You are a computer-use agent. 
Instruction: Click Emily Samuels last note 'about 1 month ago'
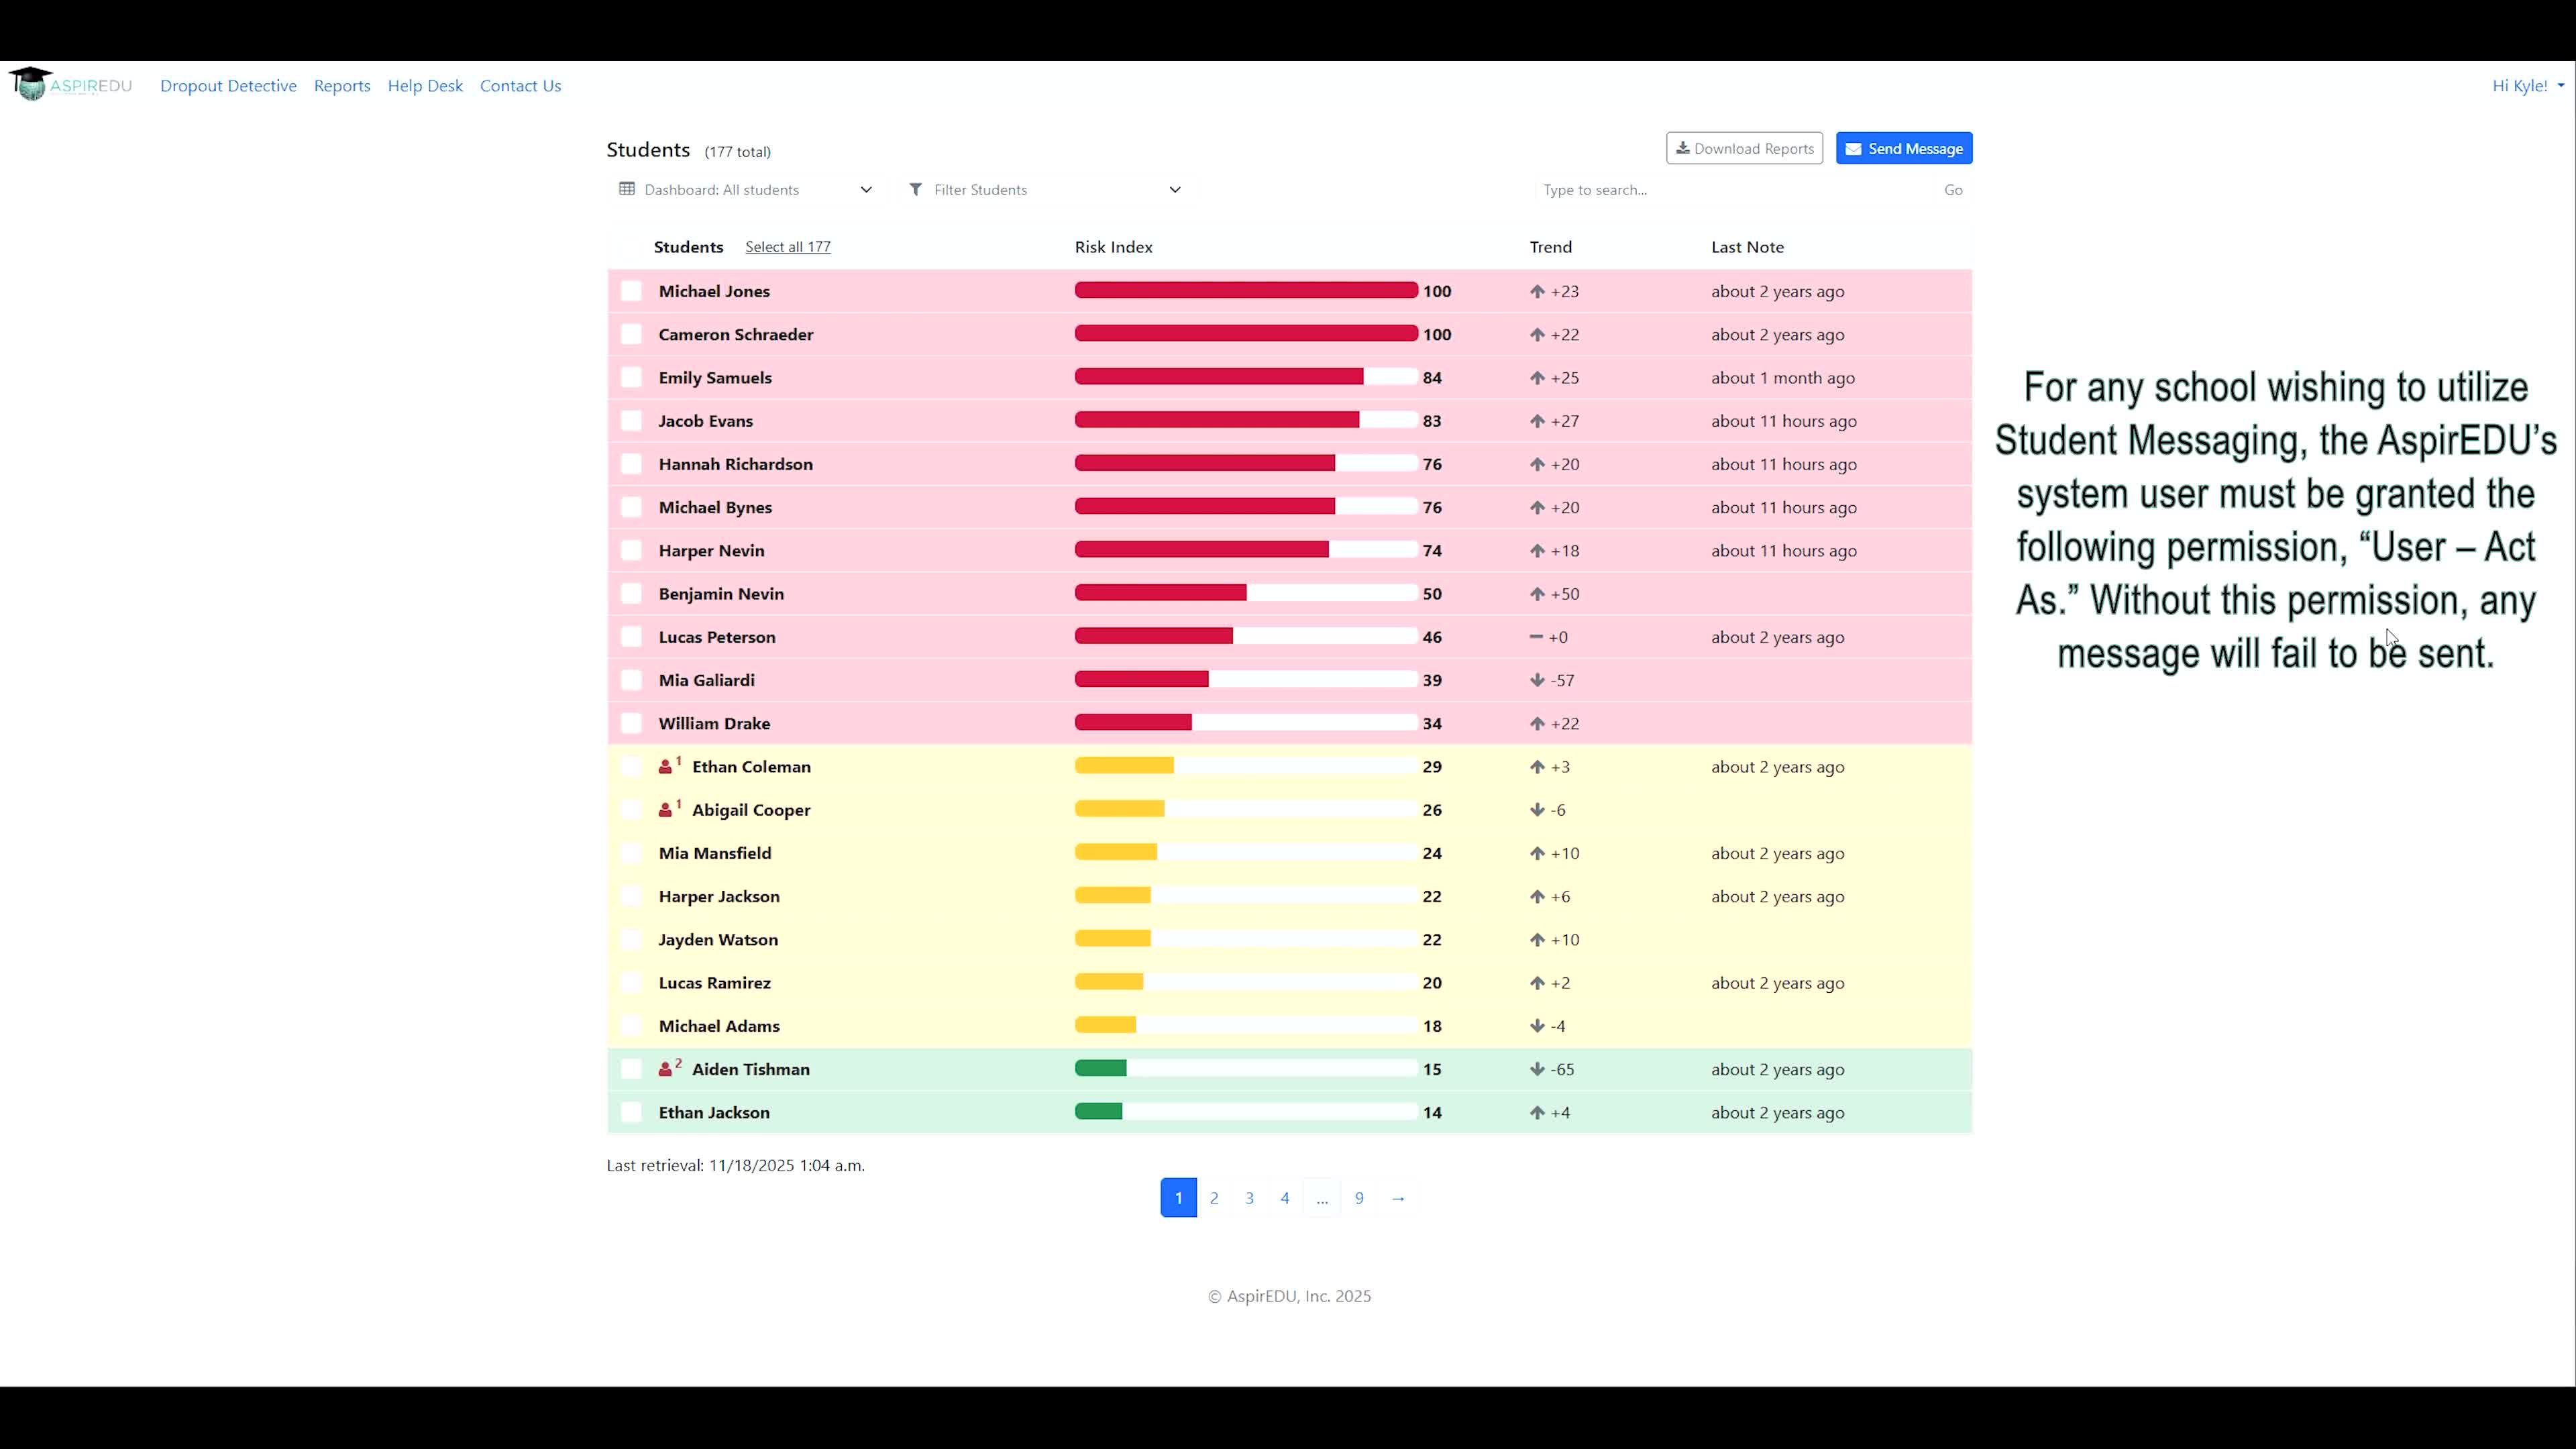pos(1782,378)
